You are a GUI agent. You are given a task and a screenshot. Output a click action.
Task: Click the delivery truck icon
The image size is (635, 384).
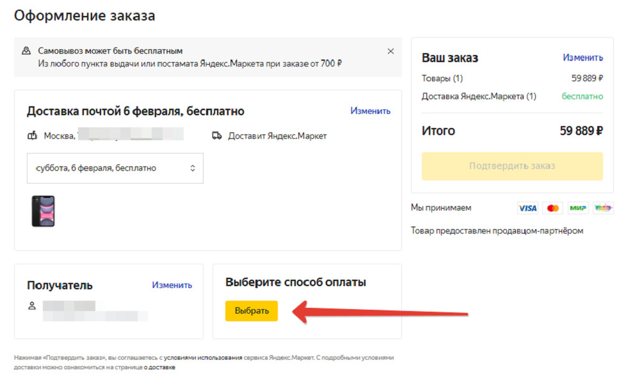pyautogui.click(x=217, y=136)
